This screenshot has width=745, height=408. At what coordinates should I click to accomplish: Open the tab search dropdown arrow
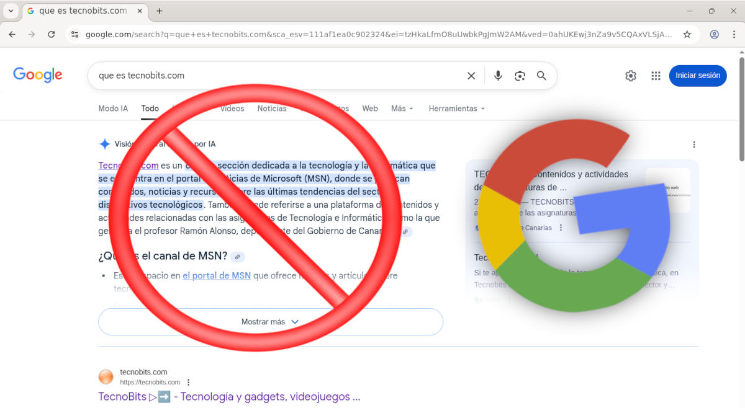point(11,11)
